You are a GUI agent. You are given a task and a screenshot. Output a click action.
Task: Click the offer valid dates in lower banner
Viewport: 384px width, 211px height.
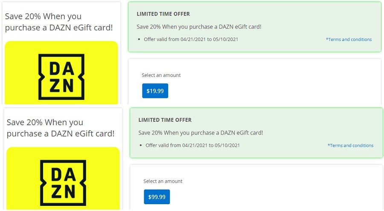tap(192, 145)
